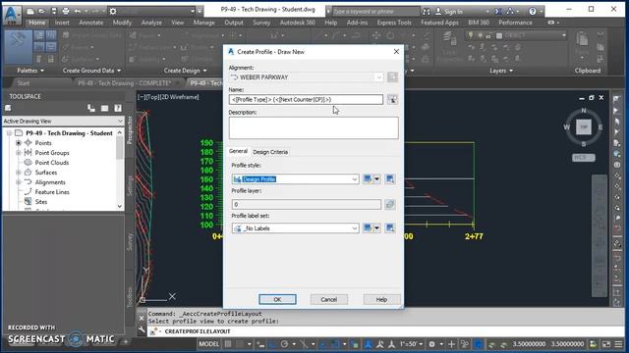629x353 pixels.
Task: Expand the Point Groups tree node
Action: click(19, 153)
